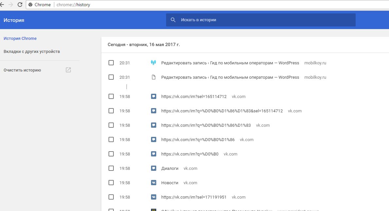Click the Chrome icon in the address bar
The height and width of the screenshot is (211, 389).
click(x=30, y=5)
